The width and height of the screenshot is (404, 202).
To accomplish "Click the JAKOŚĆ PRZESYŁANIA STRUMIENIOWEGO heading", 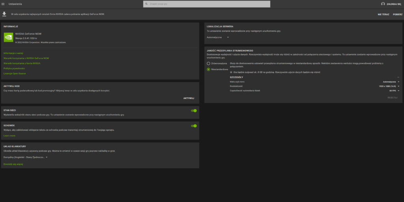I will point(230,51).
